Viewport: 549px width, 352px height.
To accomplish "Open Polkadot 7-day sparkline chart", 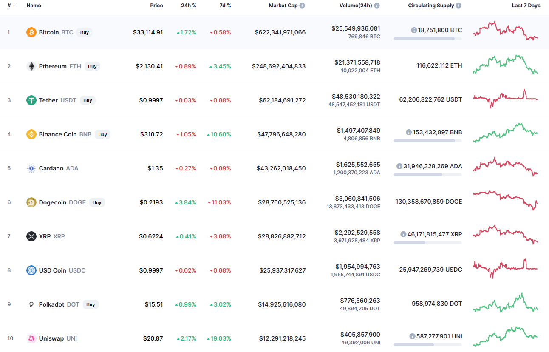I will click(505, 303).
